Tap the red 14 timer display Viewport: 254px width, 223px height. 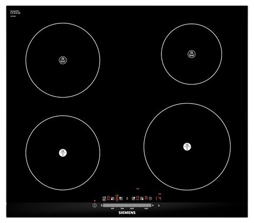click(x=159, y=199)
